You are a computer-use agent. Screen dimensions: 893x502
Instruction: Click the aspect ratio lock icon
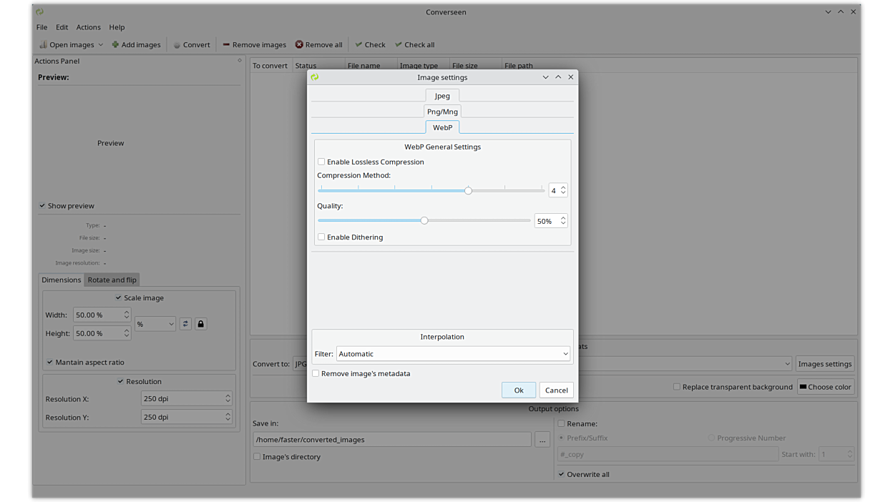pyautogui.click(x=200, y=324)
